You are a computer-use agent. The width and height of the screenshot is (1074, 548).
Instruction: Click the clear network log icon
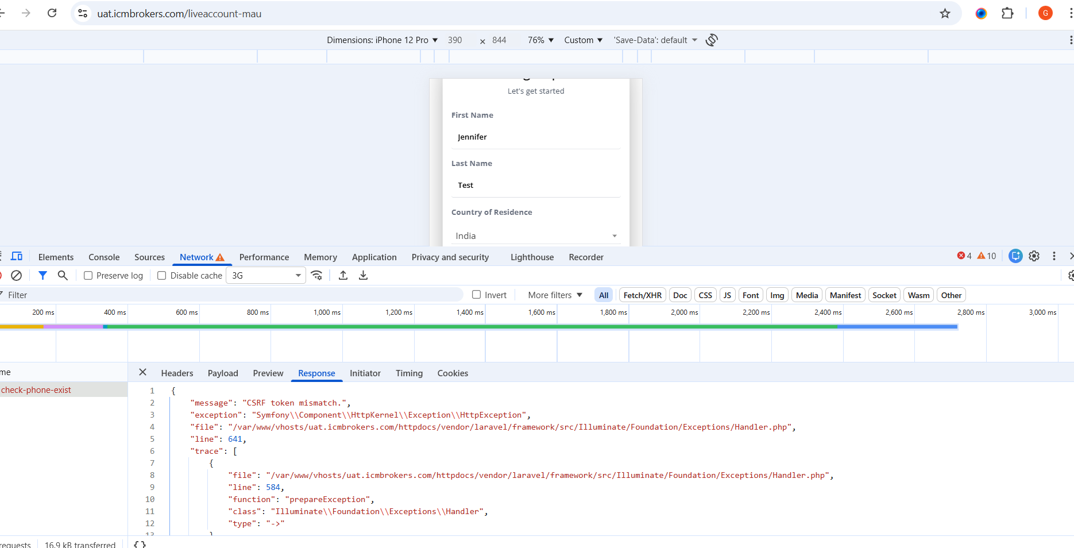click(17, 276)
